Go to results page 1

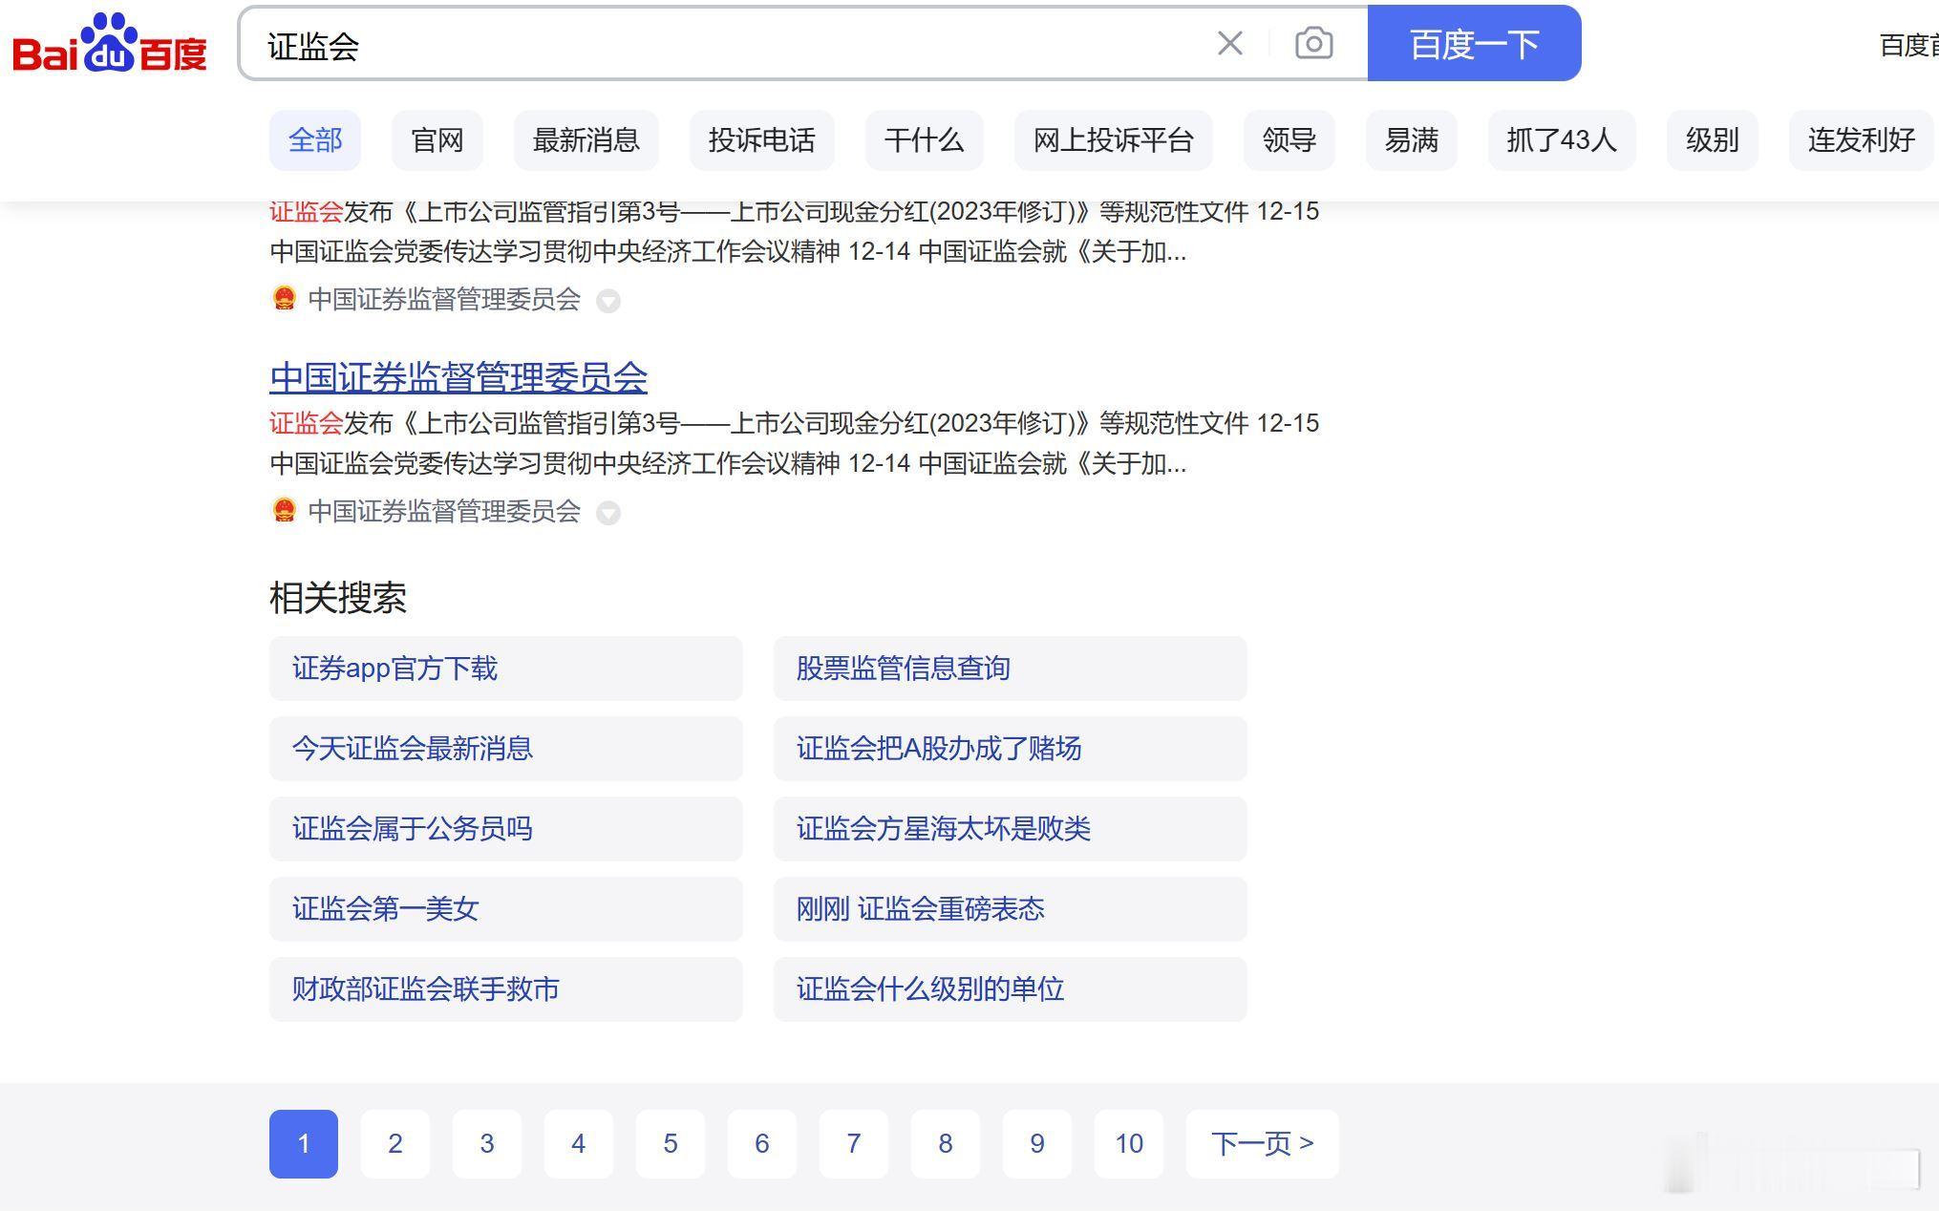(304, 1144)
